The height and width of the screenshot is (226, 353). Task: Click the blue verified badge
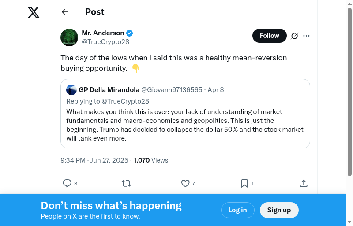pos(130,33)
